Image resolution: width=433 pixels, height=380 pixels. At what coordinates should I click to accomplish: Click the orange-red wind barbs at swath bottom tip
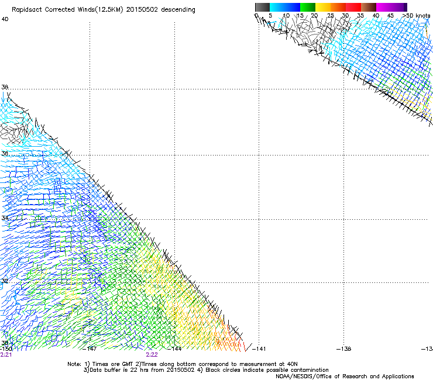(x=229, y=338)
